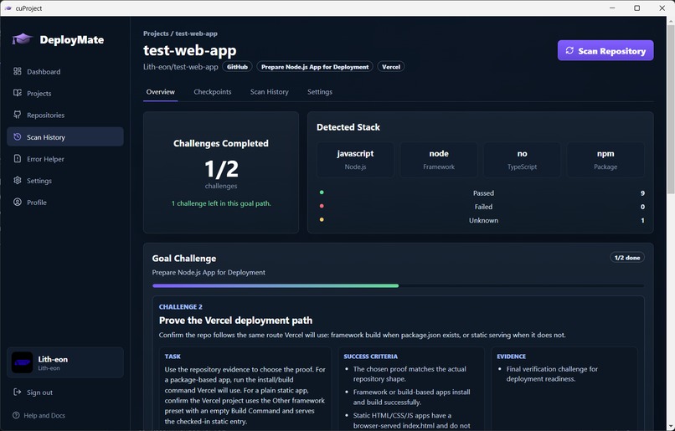Click the Repositories branch icon
The width and height of the screenshot is (675, 431).
18,115
